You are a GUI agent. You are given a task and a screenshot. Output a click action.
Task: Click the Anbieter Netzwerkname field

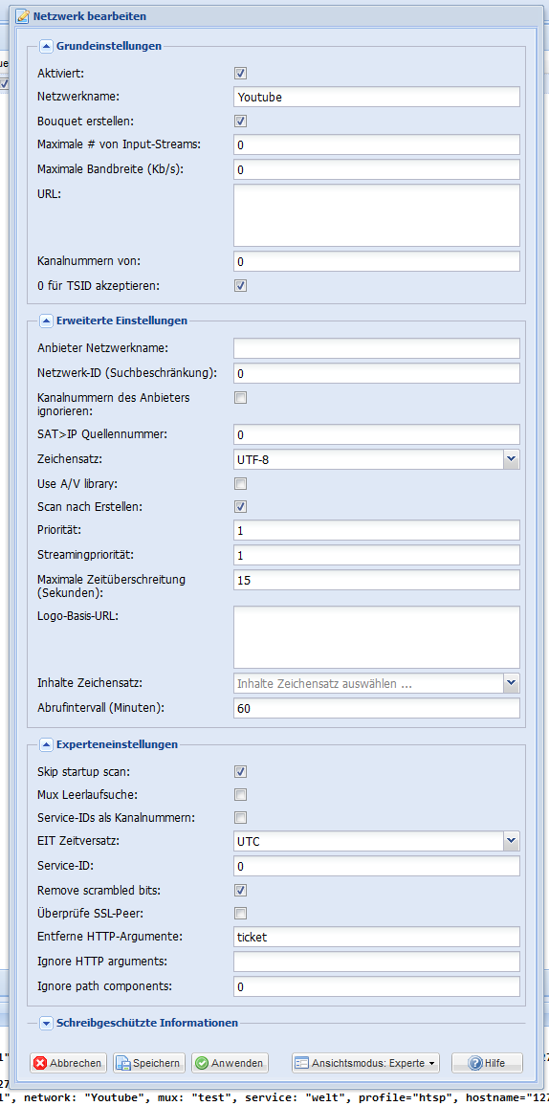coord(376,347)
